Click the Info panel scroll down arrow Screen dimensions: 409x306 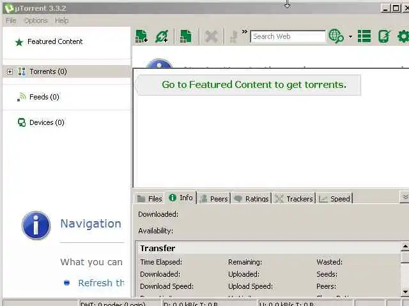click(405, 292)
